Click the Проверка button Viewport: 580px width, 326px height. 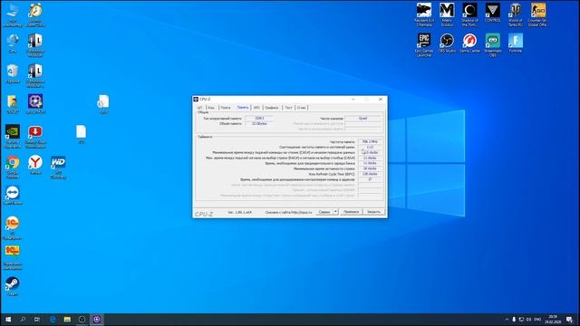click(351, 212)
